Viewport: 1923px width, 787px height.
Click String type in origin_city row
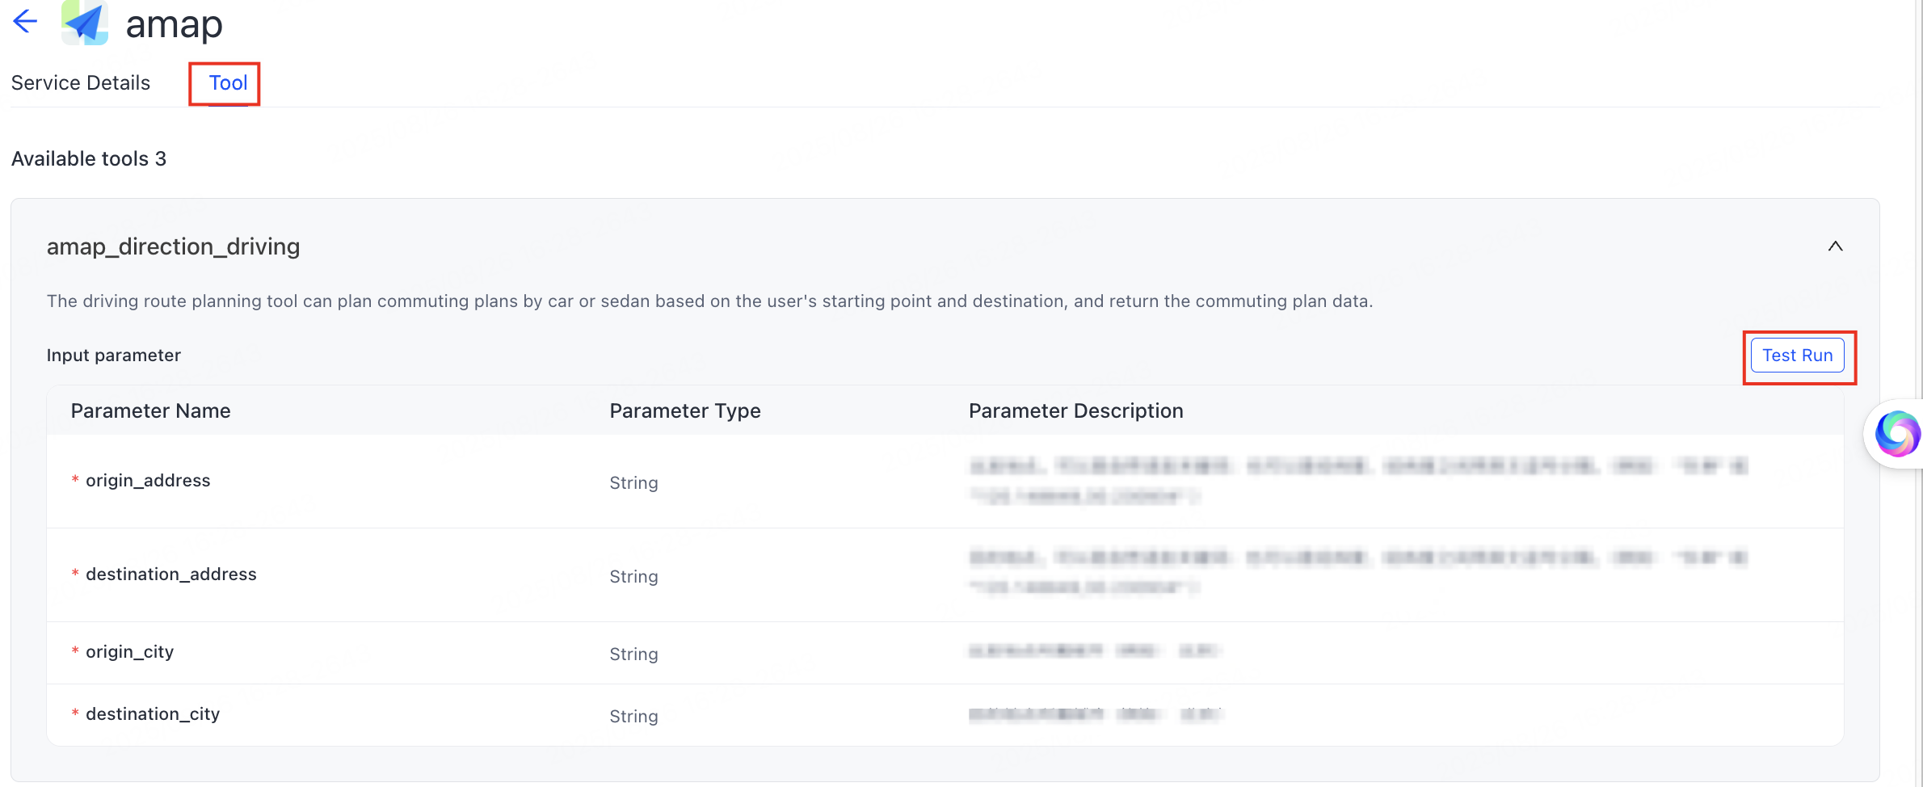click(x=633, y=654)
